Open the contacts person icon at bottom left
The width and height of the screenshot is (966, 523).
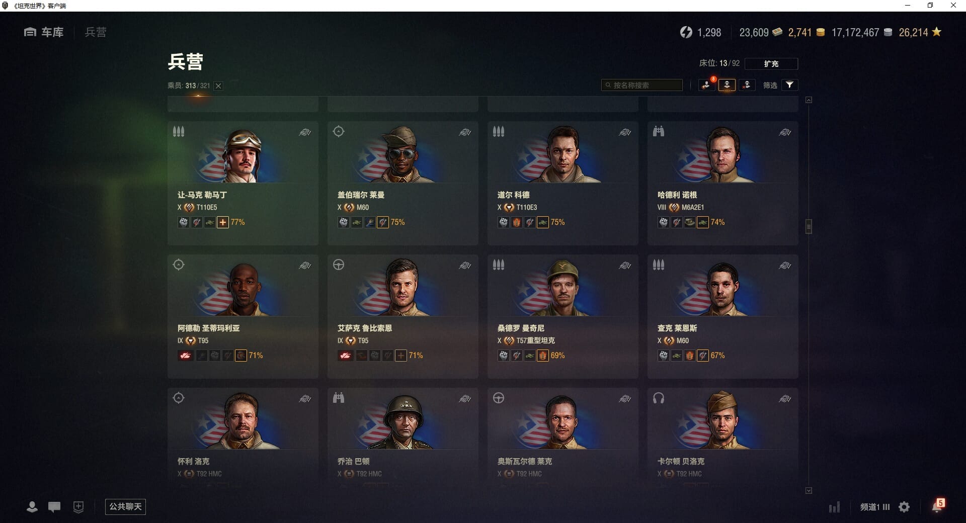point(32,507)
